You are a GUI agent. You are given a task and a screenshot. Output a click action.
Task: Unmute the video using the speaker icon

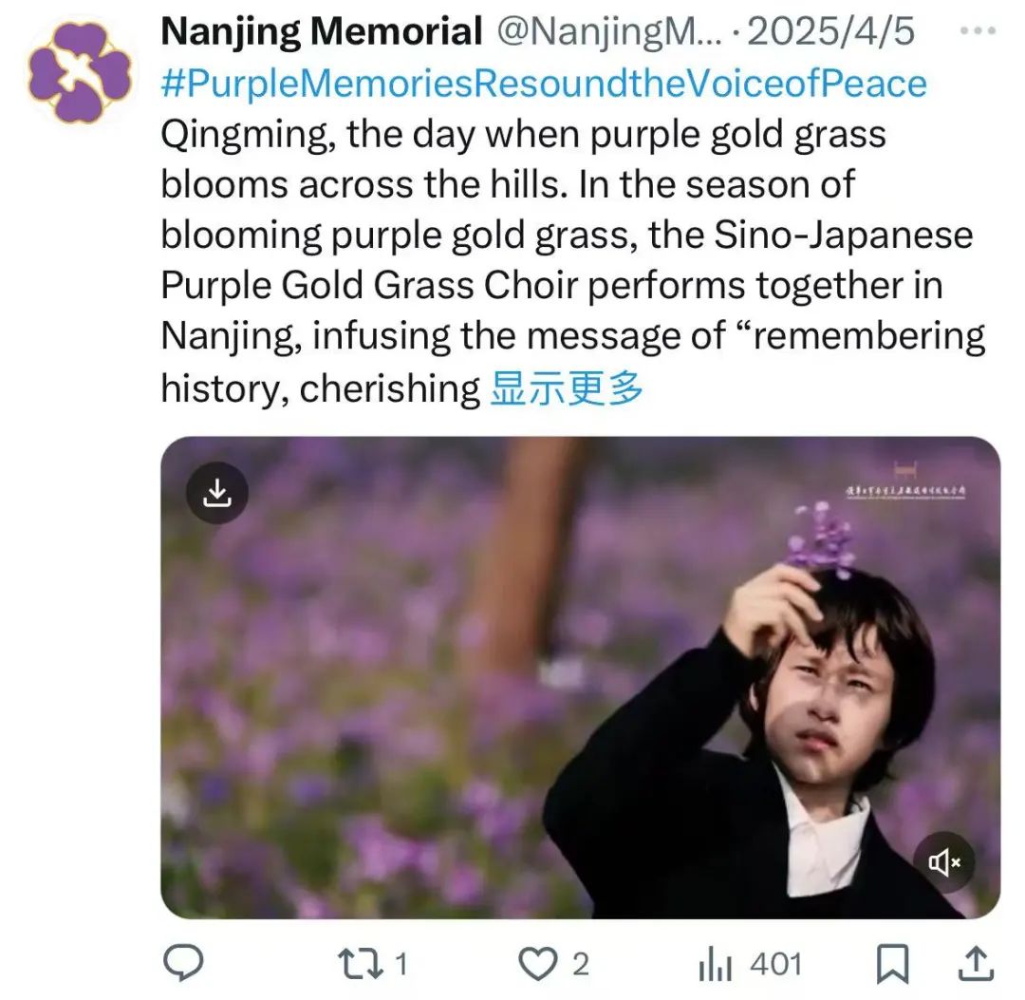coord(944,862)
